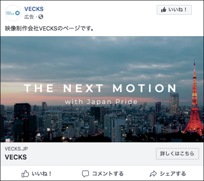Click the comment speech bubble icon
This screenshot has height=181, width=204.
point(85,174)
